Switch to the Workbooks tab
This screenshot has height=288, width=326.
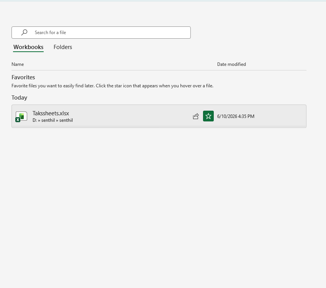(x=28, y=47)
